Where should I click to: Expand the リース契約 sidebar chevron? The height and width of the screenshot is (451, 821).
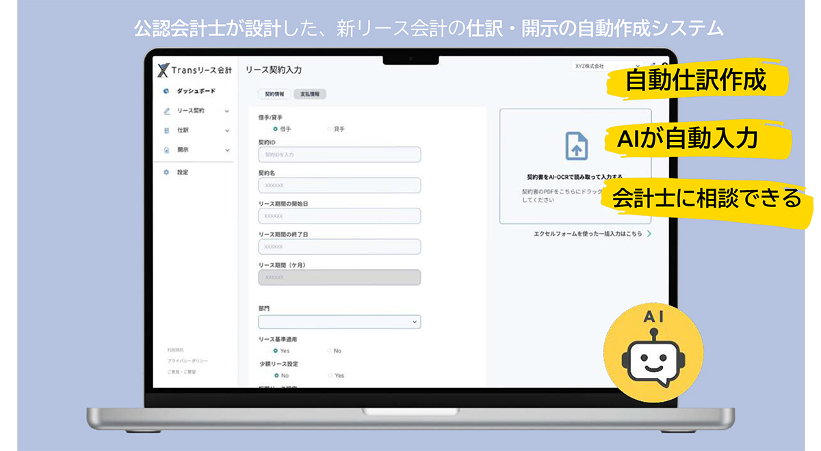point(226,111)
